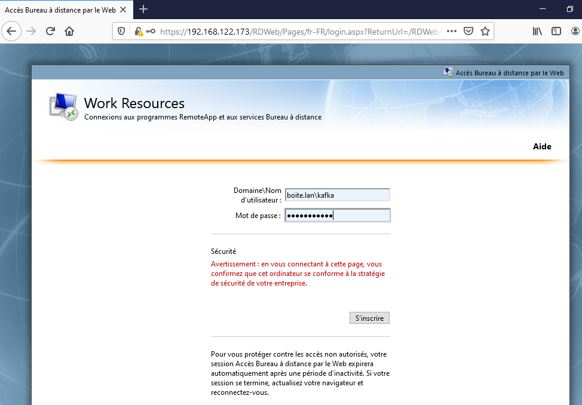Screen dimensions: 582x405
Task: Click the Aide help link
Action: click(541, 146)
